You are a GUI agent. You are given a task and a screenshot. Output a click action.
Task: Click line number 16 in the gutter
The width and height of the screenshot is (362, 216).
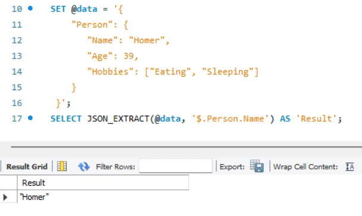point(17,103)
